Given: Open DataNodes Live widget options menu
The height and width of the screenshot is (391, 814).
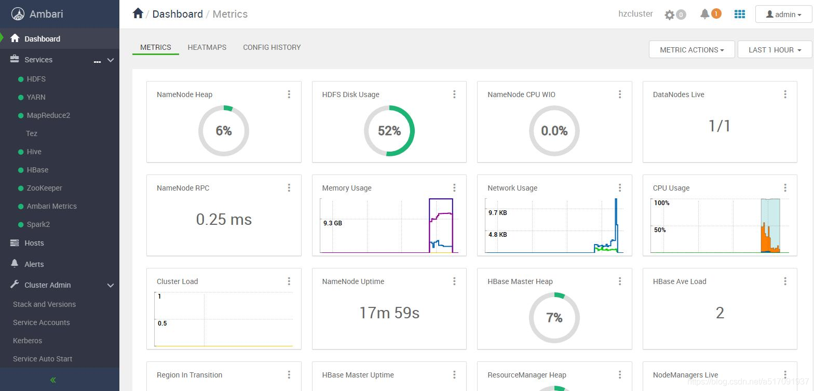Looking at the screenshot, I should coord(785,94).
